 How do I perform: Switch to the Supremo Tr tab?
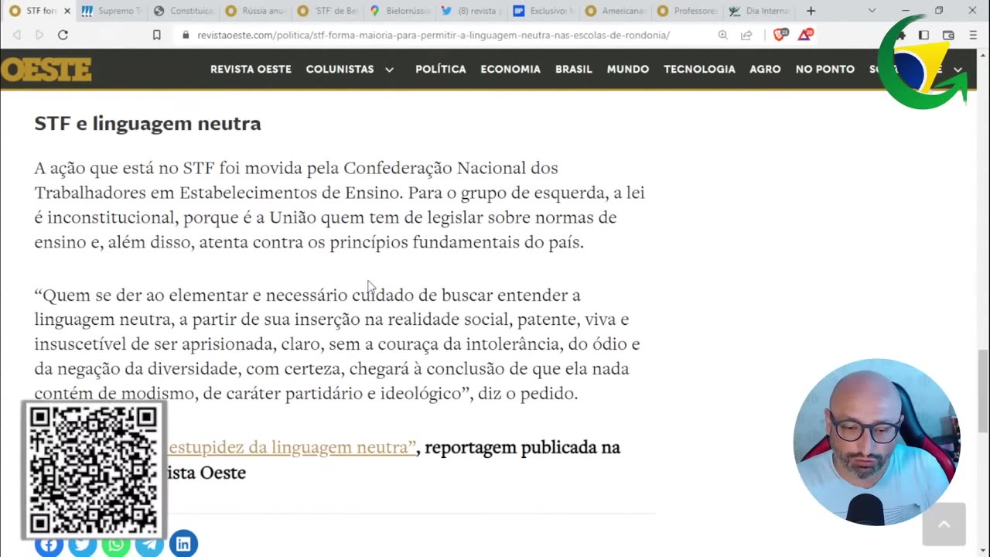point(112,11)
